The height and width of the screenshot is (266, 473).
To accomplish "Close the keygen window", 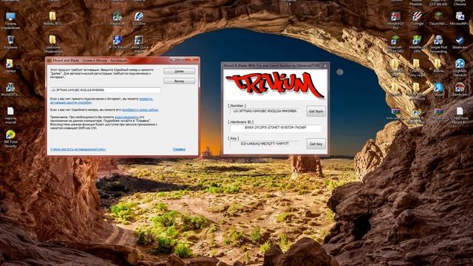I will point(325,66).
